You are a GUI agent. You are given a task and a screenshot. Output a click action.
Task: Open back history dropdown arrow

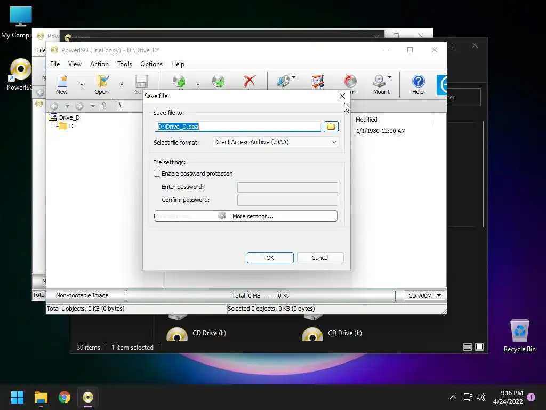coord(67,106)
